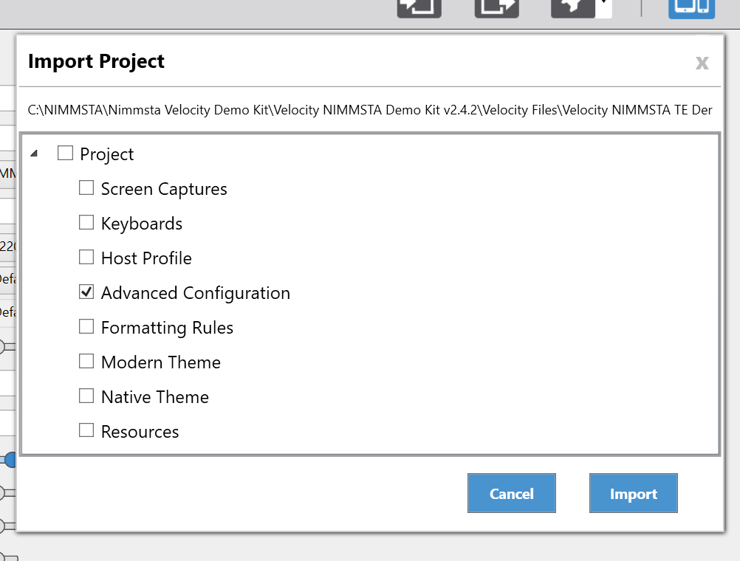Screen dimensions: 740x561
Task: Uncheck Advanced Configuration
Action: click(86, 292)
